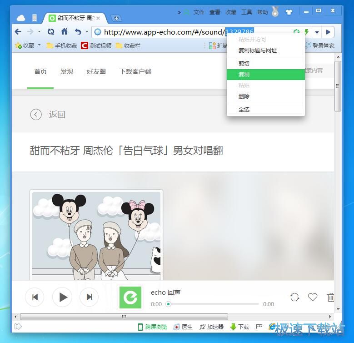Go to the 发现 tab

point(67,71)
